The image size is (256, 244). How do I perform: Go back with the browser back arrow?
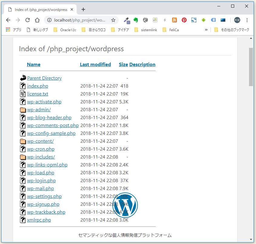(8, 20)
